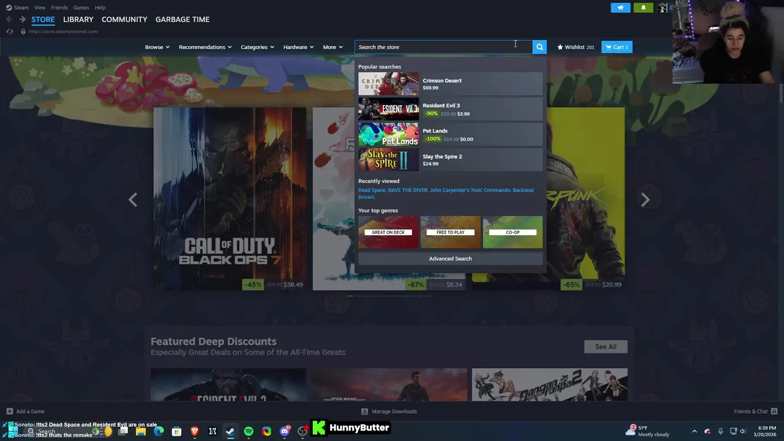784x441 pixels.
Task: Click the volume speaker tray icon
Action: (x=743, y=431)
